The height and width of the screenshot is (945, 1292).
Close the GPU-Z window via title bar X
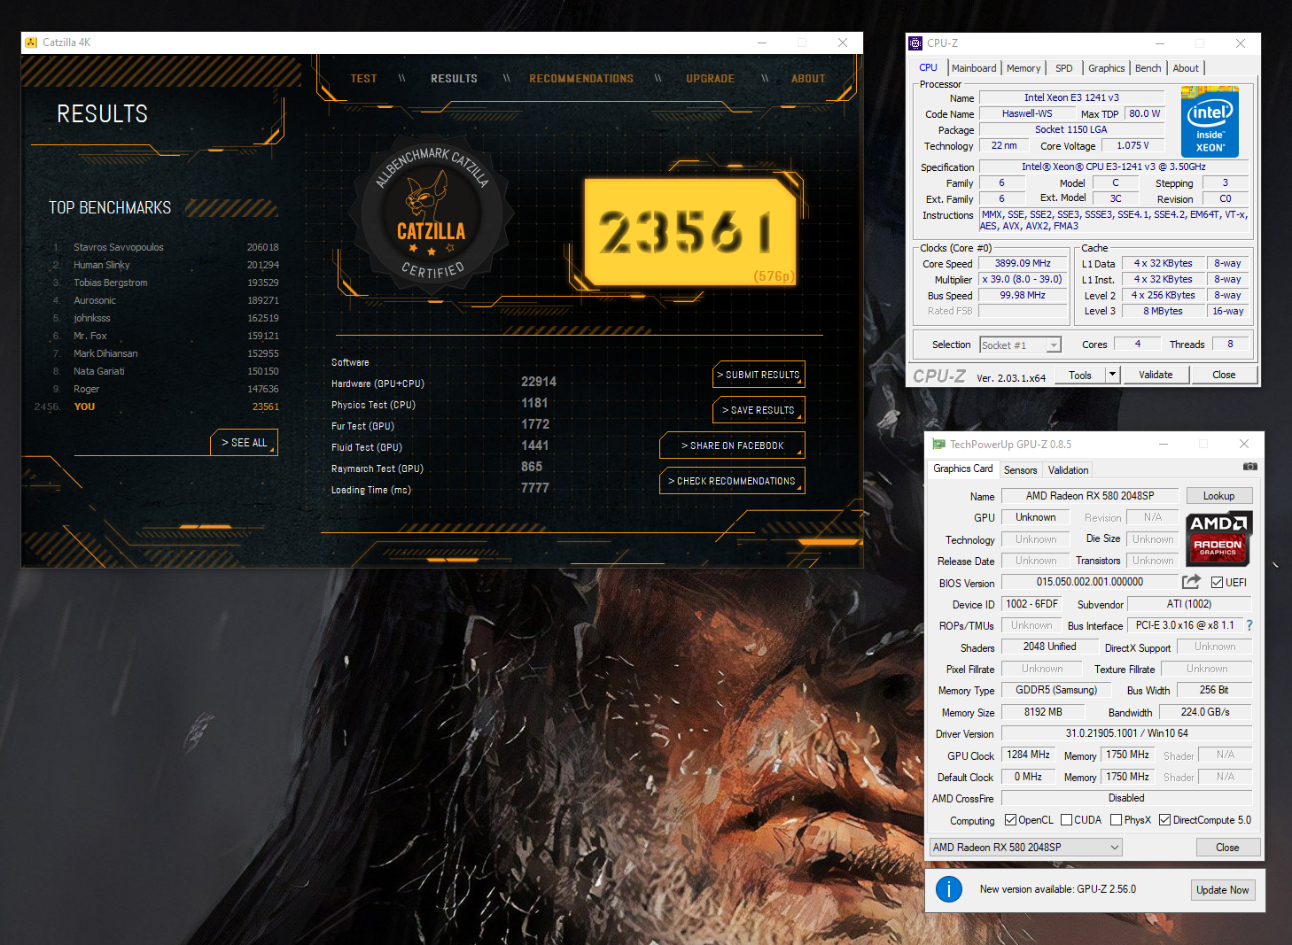click(x=1244, y=444)
